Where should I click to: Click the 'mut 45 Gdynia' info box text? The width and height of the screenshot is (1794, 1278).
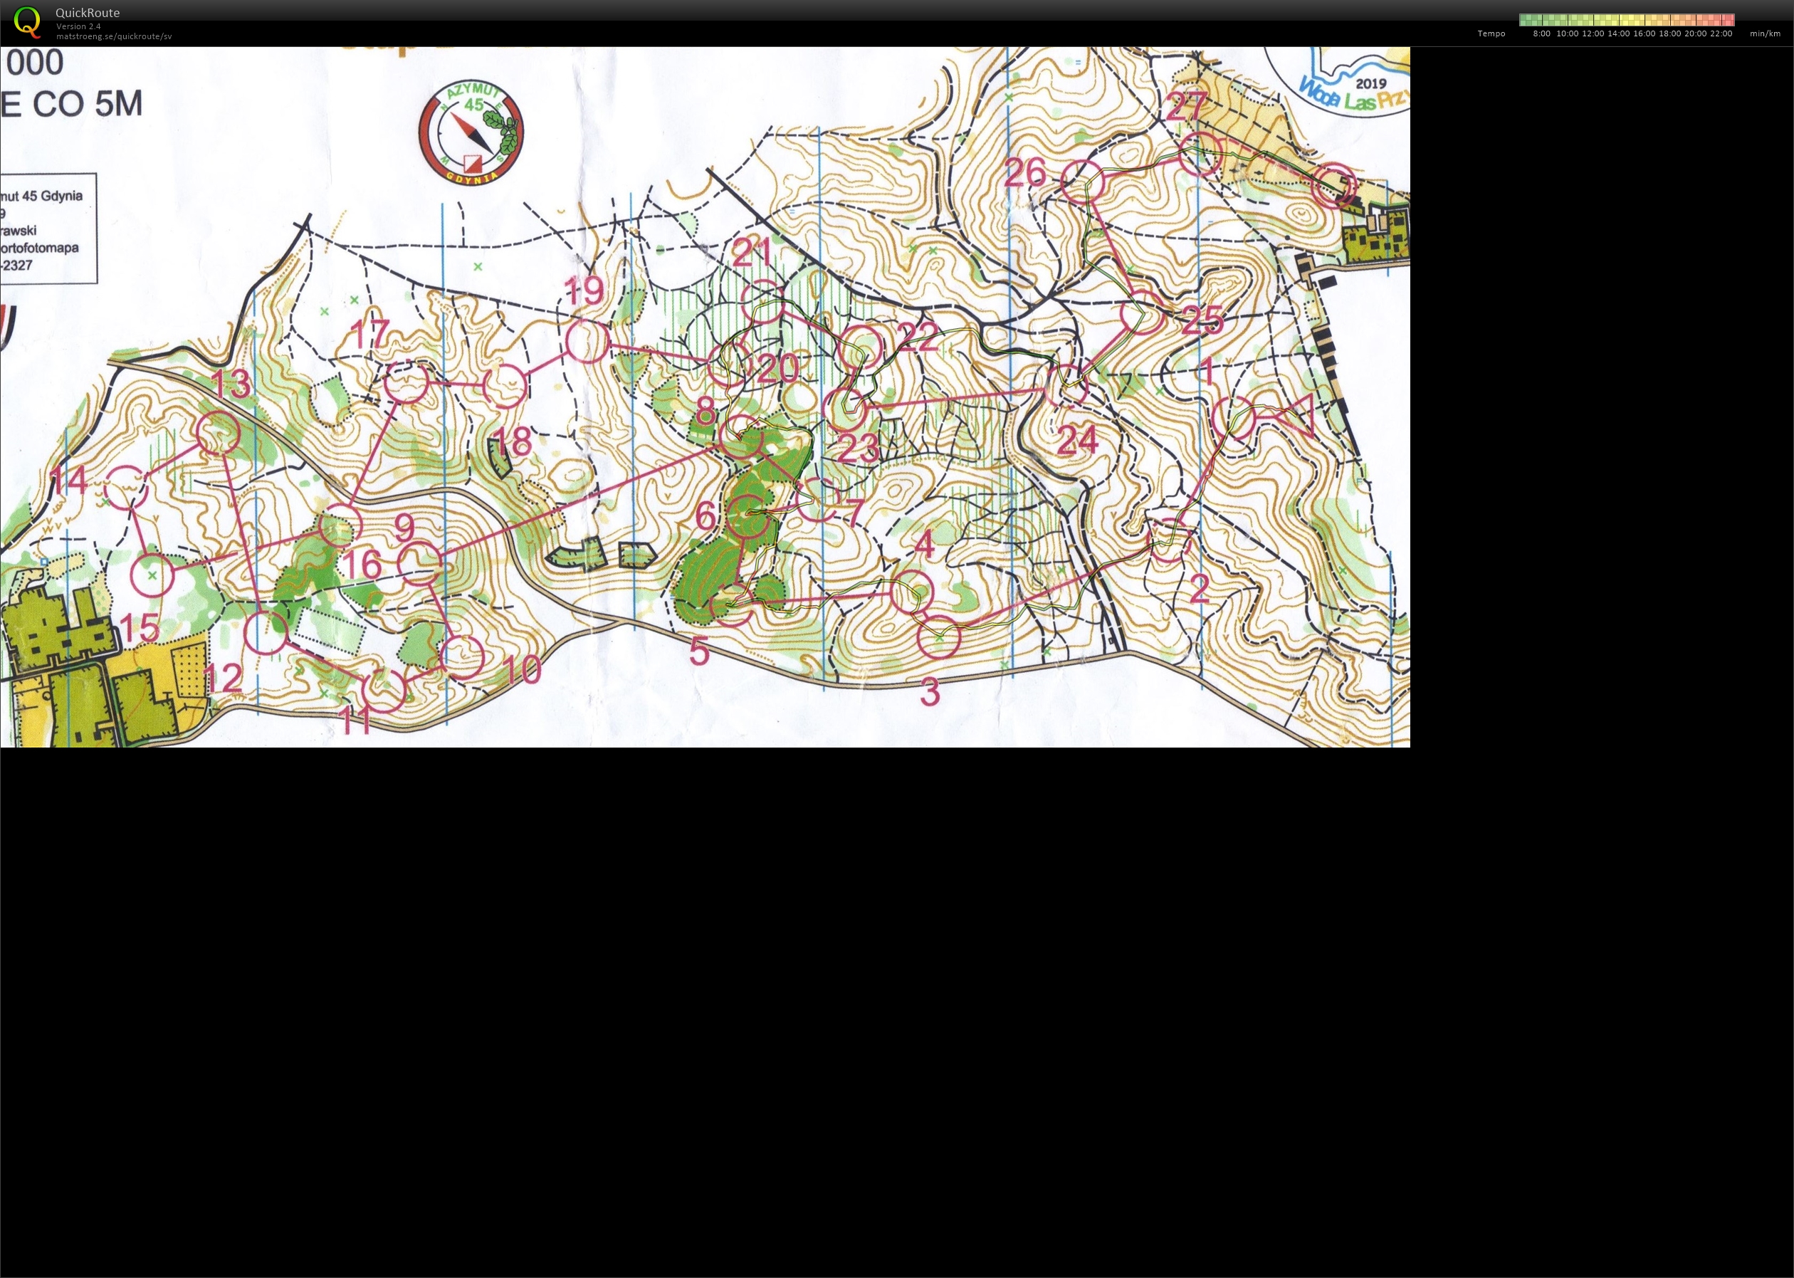coord(42,196)
